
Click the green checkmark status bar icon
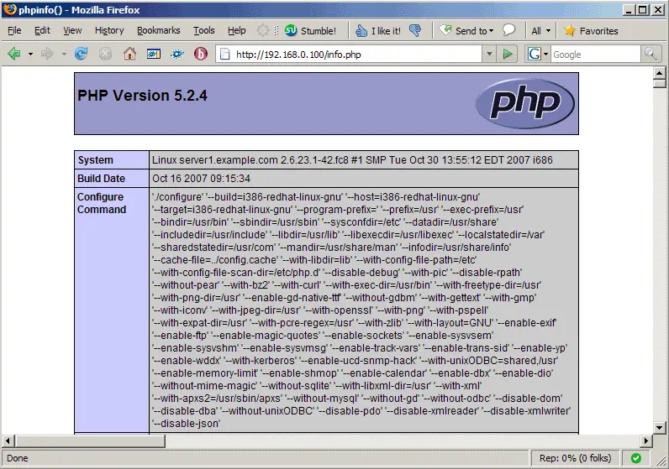point(635,458)
